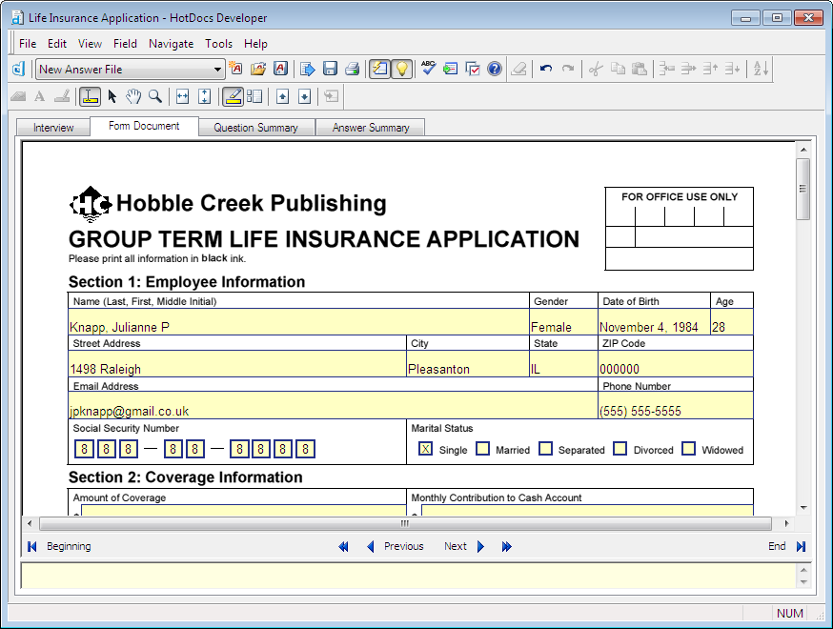Click the ZIP Code field 000000
The width and height of the screenshot is (833, 629).
pyautogui.click(x=676, y=364)
